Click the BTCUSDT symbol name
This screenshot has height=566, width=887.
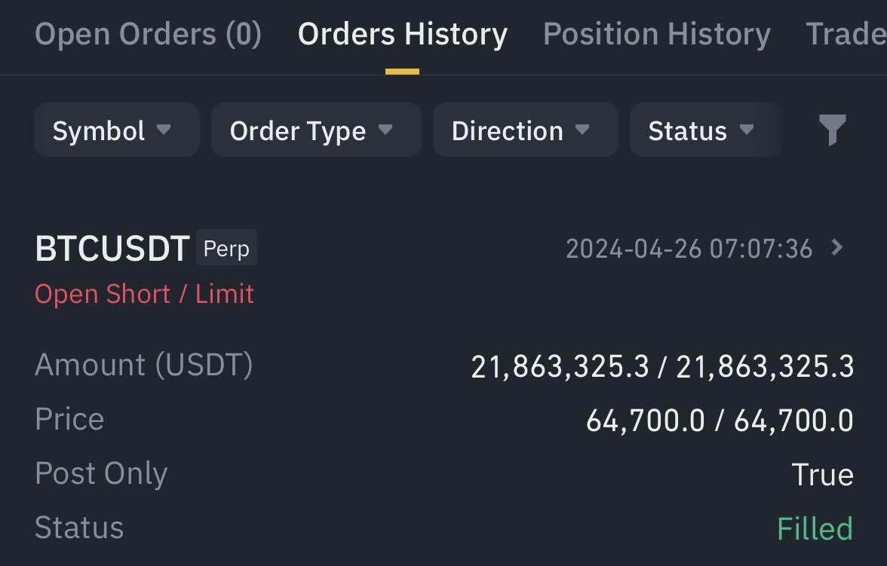click(112, 249)
